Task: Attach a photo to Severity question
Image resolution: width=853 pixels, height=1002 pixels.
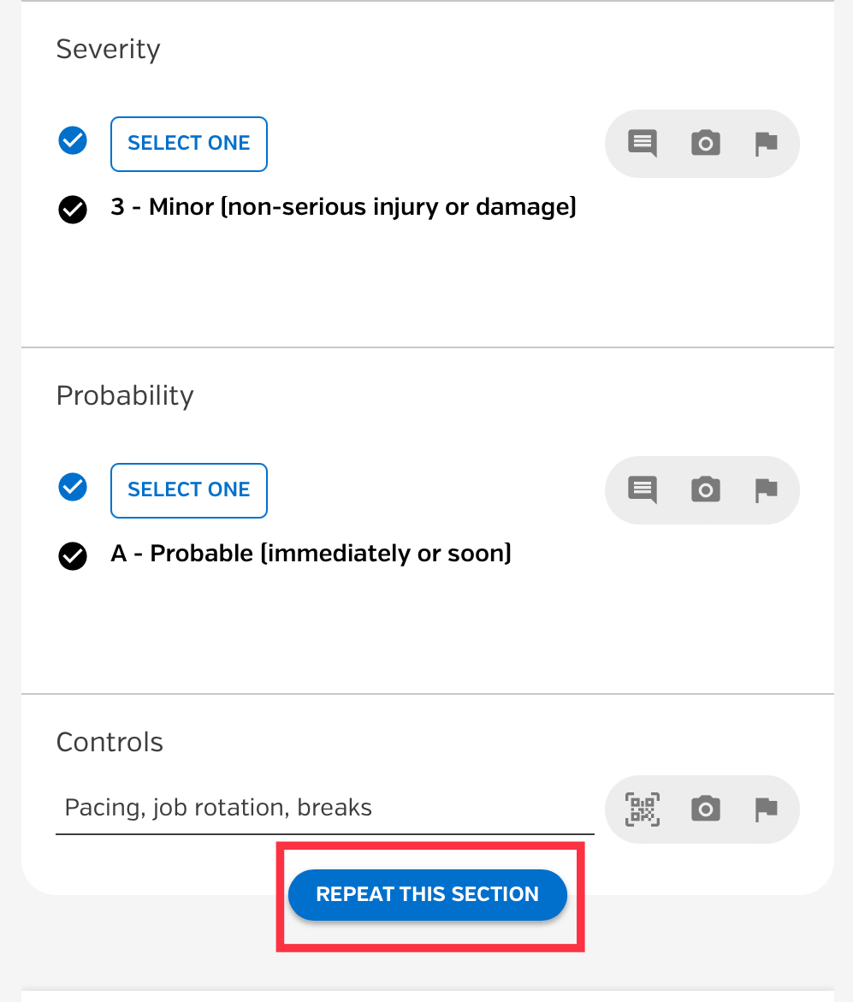Action: point(705,143)
